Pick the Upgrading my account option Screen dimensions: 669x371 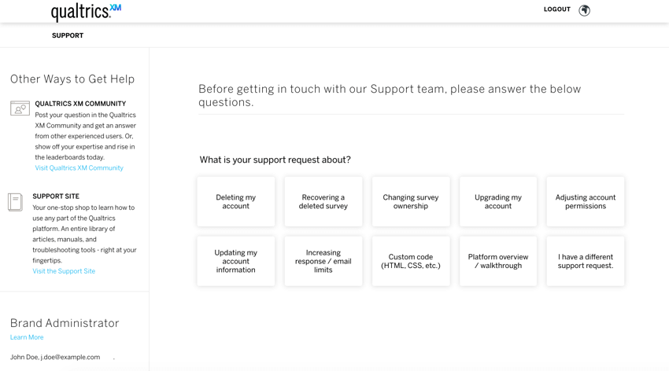498,201
